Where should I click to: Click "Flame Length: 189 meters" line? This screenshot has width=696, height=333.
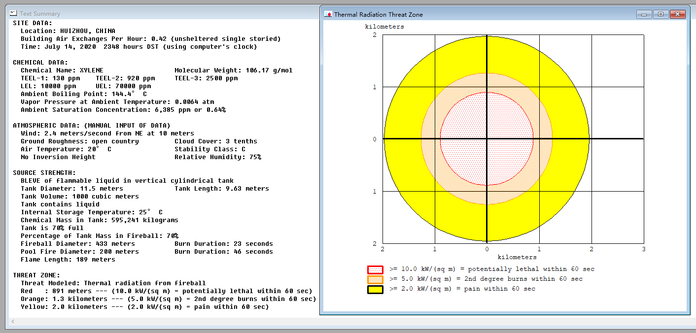(x=68, y=260)
